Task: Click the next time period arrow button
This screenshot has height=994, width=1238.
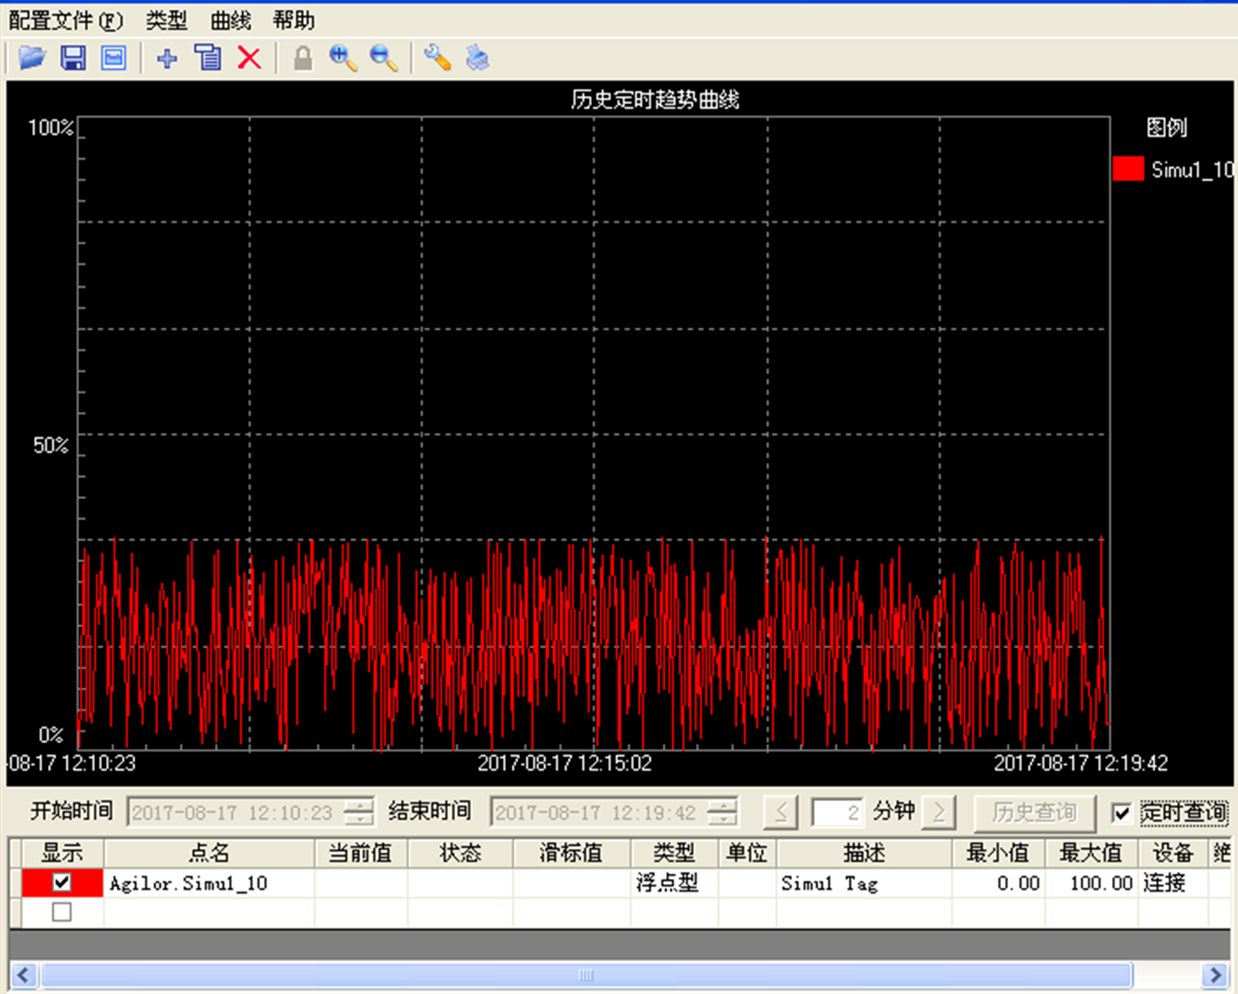Action: 939,812
